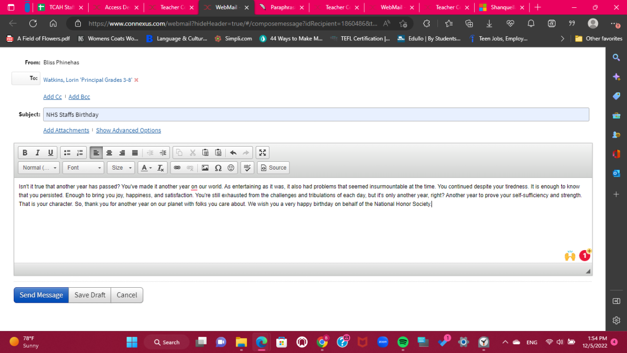Open the Outlook sidebar icon
Image resolution: width=627 pixels, height=353 pixels.
616,173
